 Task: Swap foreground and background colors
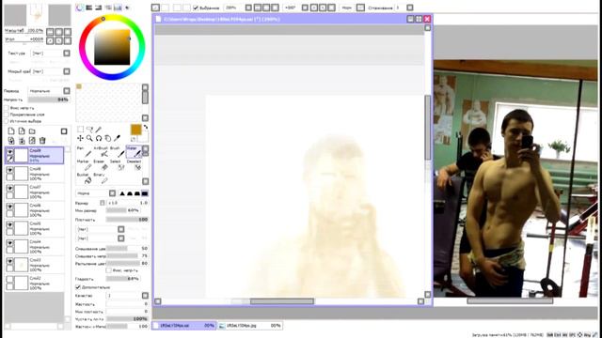[146, 128]
